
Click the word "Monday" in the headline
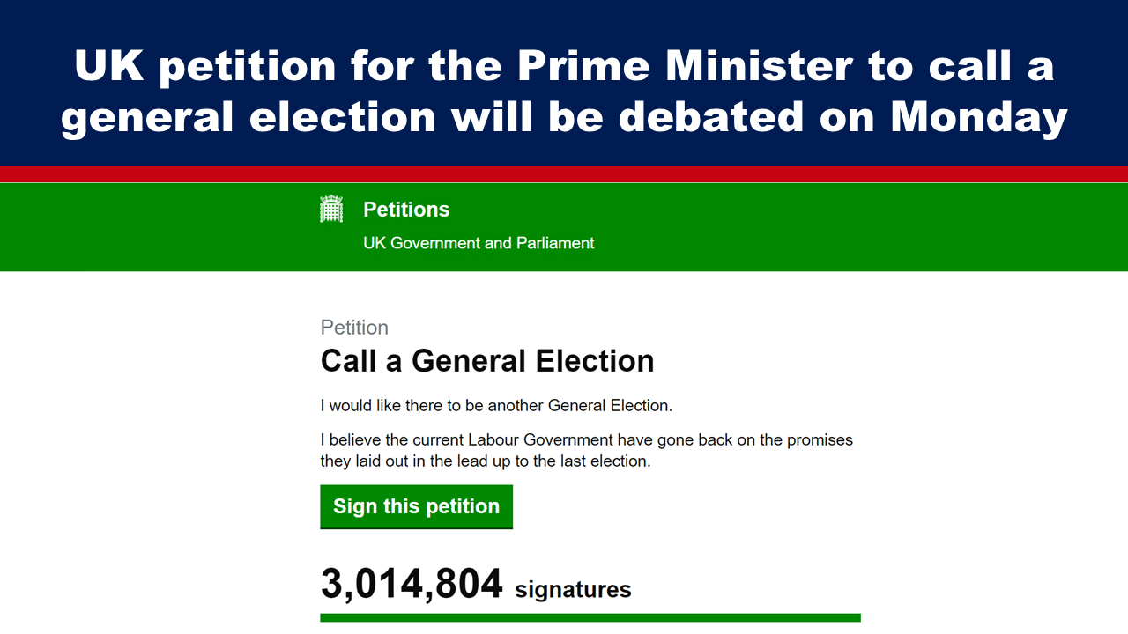tap(979, 117)
